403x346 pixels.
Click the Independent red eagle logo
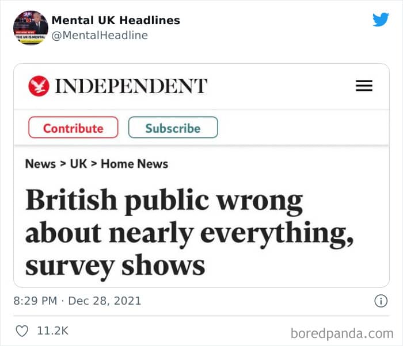39,86
